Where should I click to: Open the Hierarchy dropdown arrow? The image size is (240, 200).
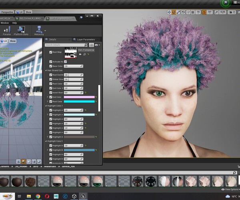click(x=45, y=31)
